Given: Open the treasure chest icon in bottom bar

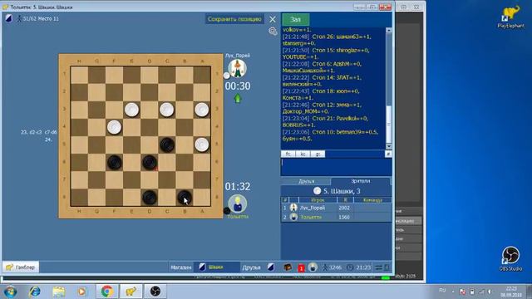Looking at the screenshot, I should [288, 267].
